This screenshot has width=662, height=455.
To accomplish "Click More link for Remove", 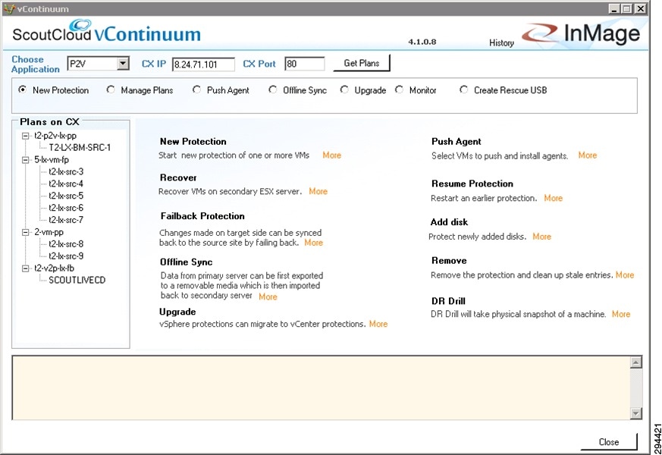I will (625, 275).
